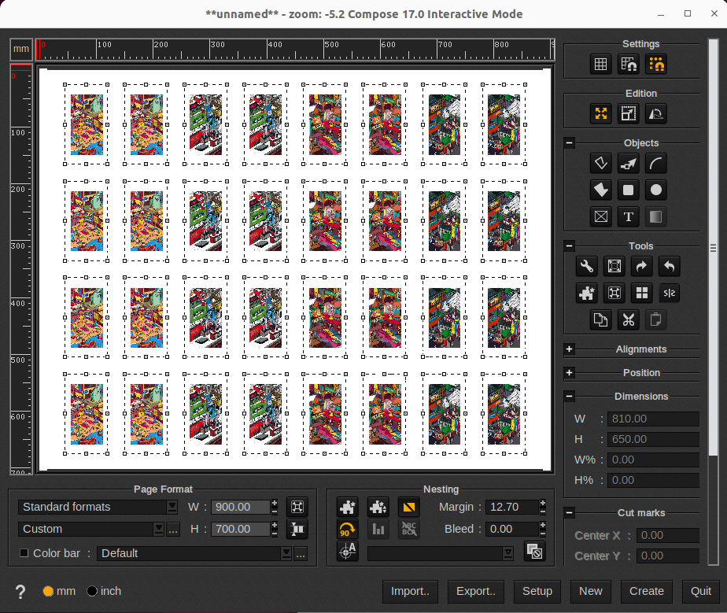Select the Text tool in Objects panel
727x613 pixels.
click(629, 216)
